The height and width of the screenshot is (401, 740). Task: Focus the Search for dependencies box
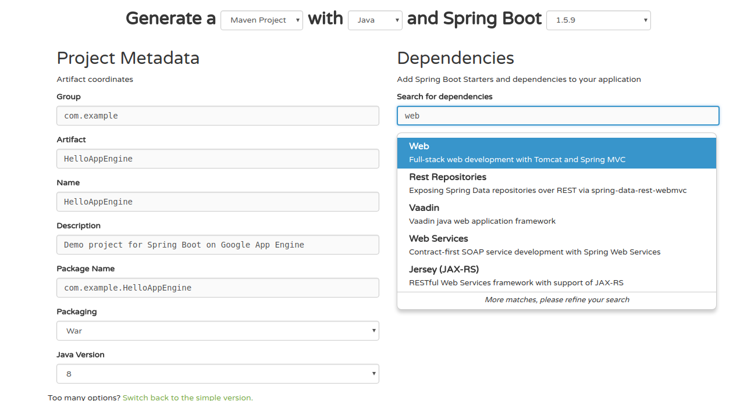(558, 116)
